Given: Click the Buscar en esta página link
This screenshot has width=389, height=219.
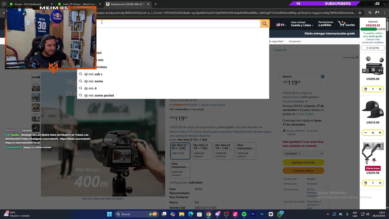Looking at the screenshot, I should pos(213,105).
